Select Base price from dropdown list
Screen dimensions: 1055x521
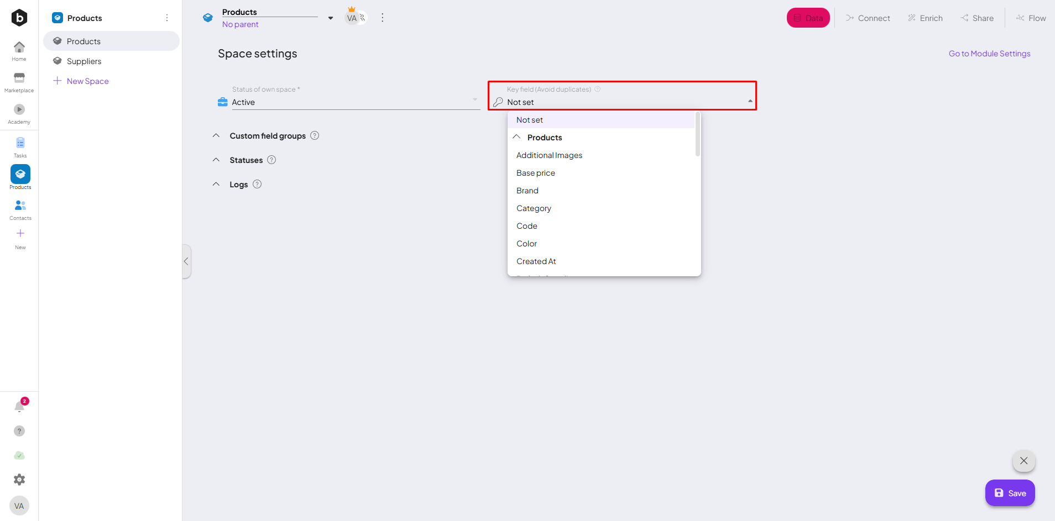(536, 173)
